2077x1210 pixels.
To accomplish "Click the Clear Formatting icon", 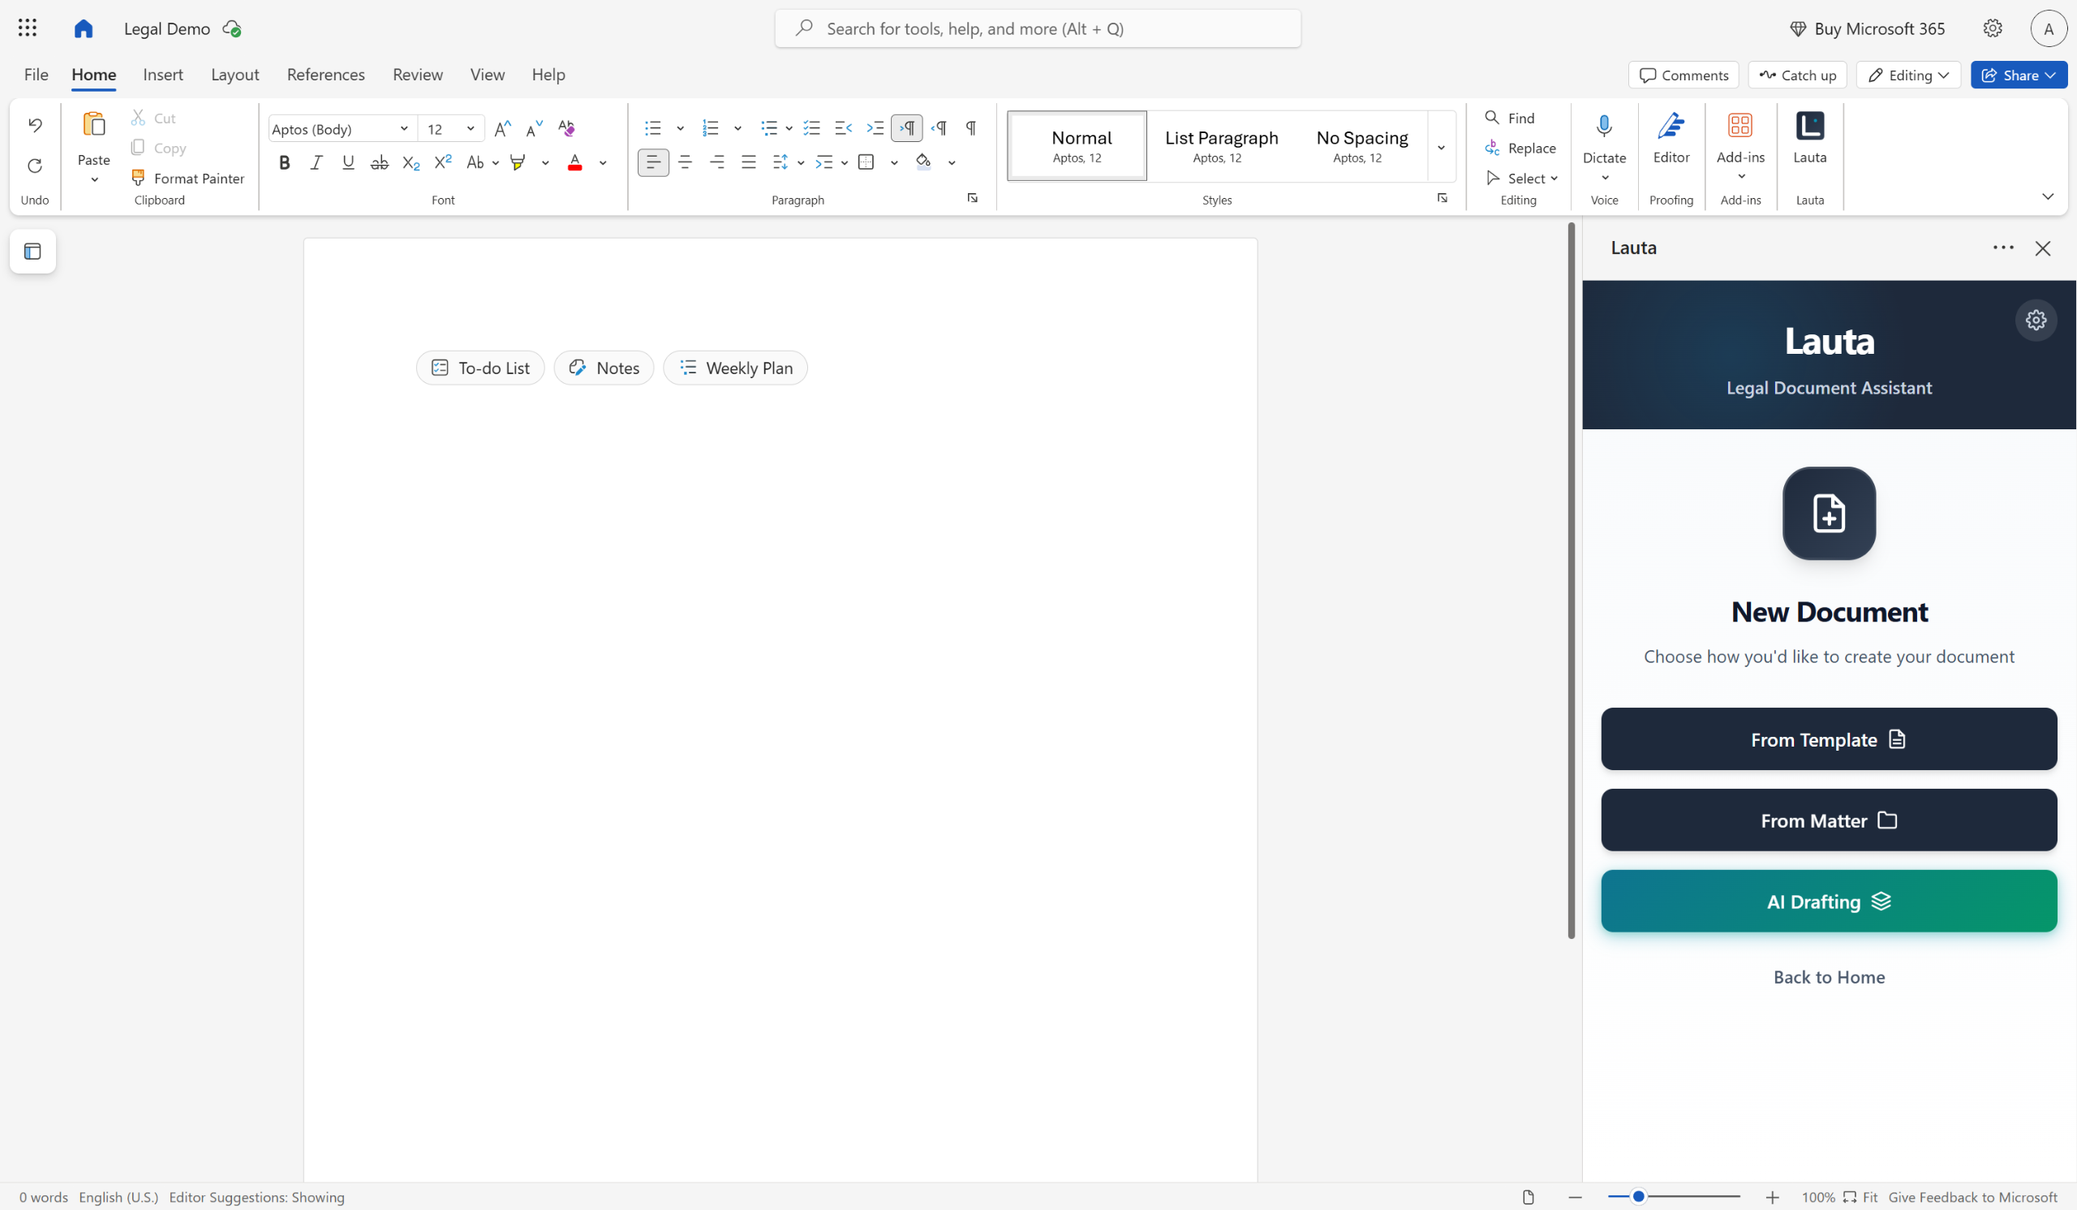I will click(566, 127).
